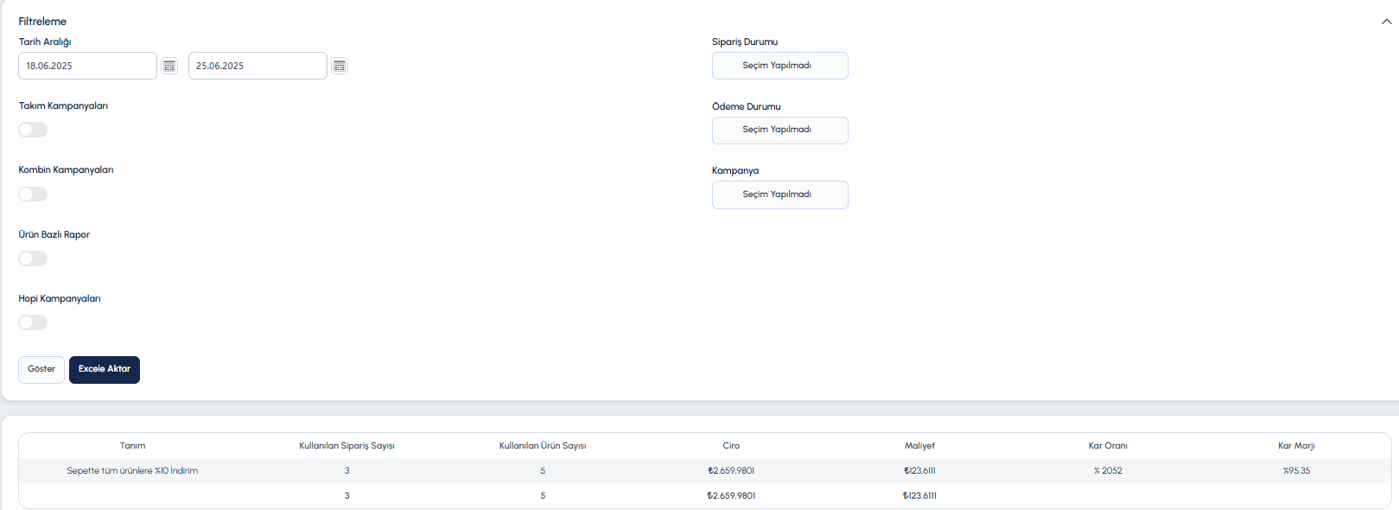Toggle Kombin Kampanyaları switch

pyautogui.click(x=33, y=194)
